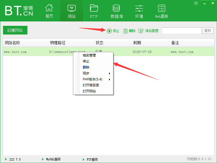Select 打开网站 from the context menu
217x163 pixels.
pos(88,91)
